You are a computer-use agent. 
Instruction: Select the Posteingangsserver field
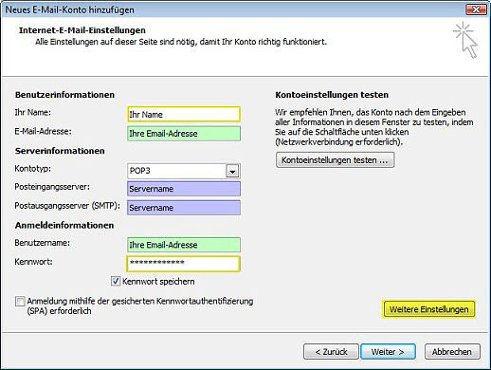click(184, 189)
